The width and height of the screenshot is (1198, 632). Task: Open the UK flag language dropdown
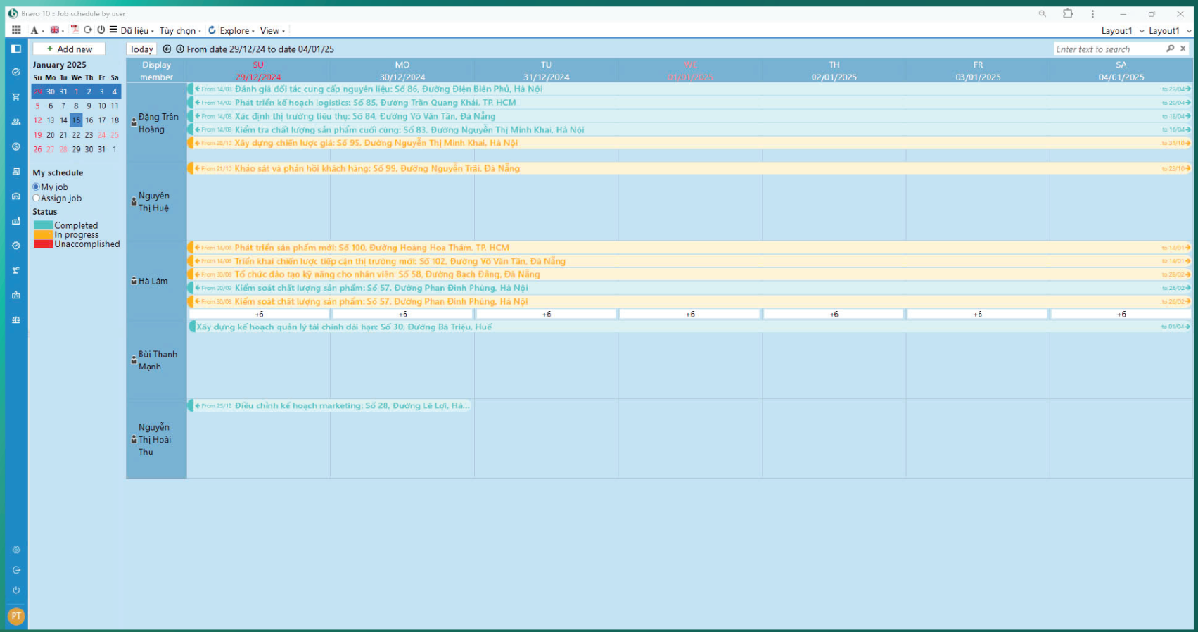[56, 30]
